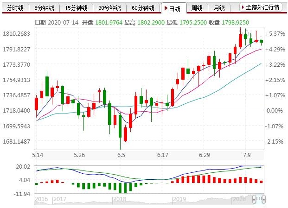Viewport: 288px width, 208px height.
Task: Click the MACD scale value 20.02
Action: coord(23,167)
